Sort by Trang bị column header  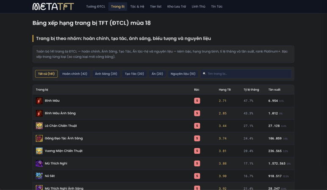pos(42,90)
